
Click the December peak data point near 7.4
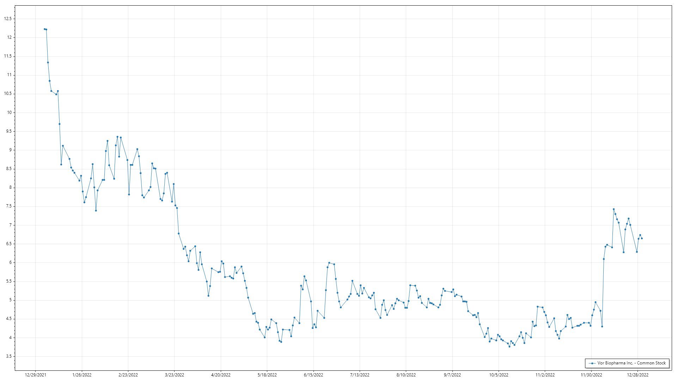(614, 209)
